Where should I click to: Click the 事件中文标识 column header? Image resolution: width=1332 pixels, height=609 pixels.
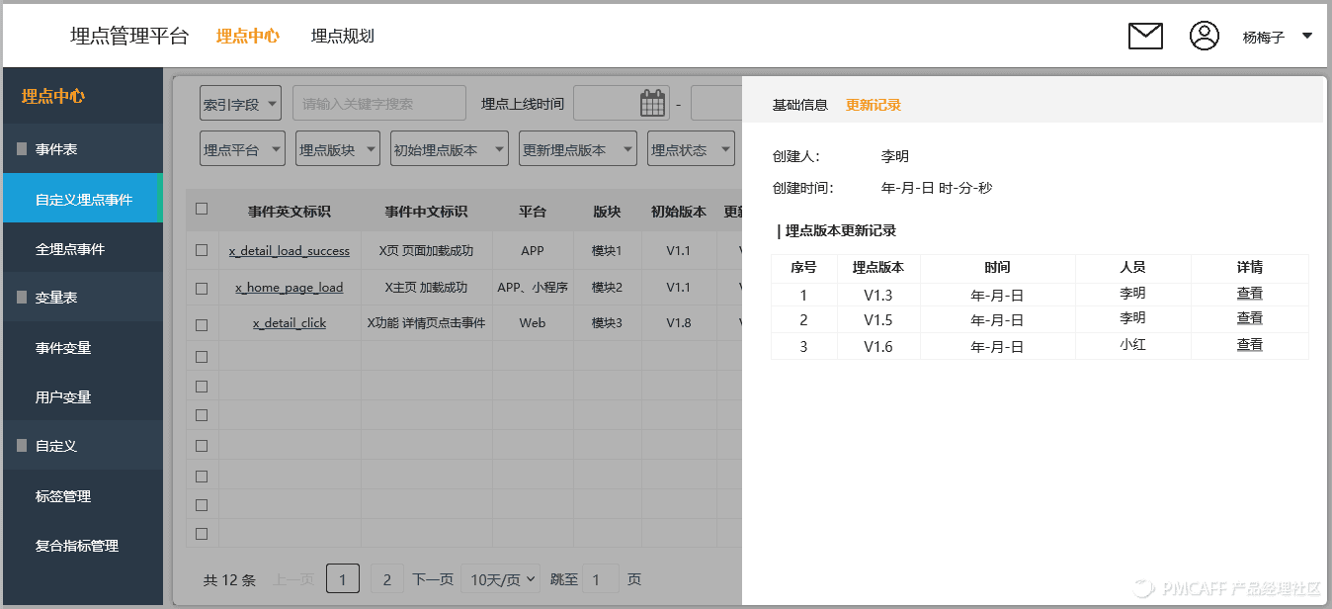click(x=426, y=212)
